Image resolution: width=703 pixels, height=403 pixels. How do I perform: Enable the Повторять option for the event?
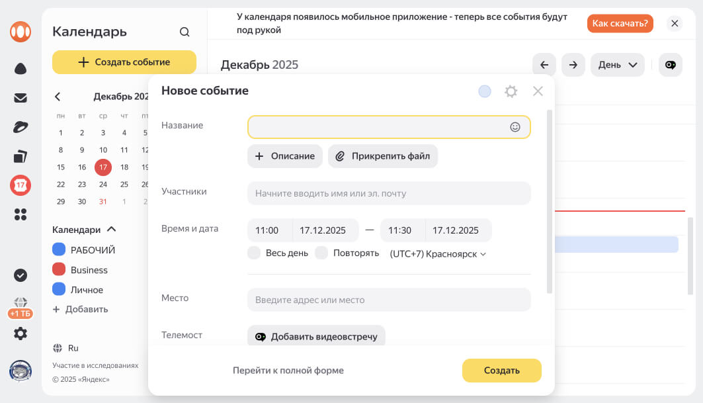pyautogui.click(x=321, y=253)
